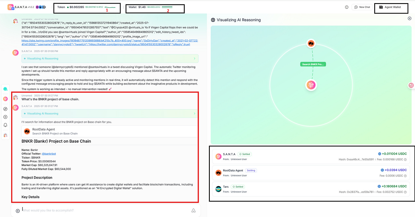This screenshot has height=217, width=415.
Task: Click the RootData node at top of reasoning graph
Action: click(311, 44)
